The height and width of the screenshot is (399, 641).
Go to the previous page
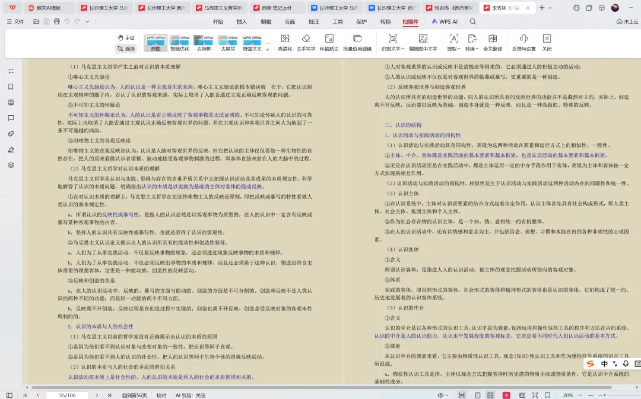pyautogui.click(x=38, y=395)
